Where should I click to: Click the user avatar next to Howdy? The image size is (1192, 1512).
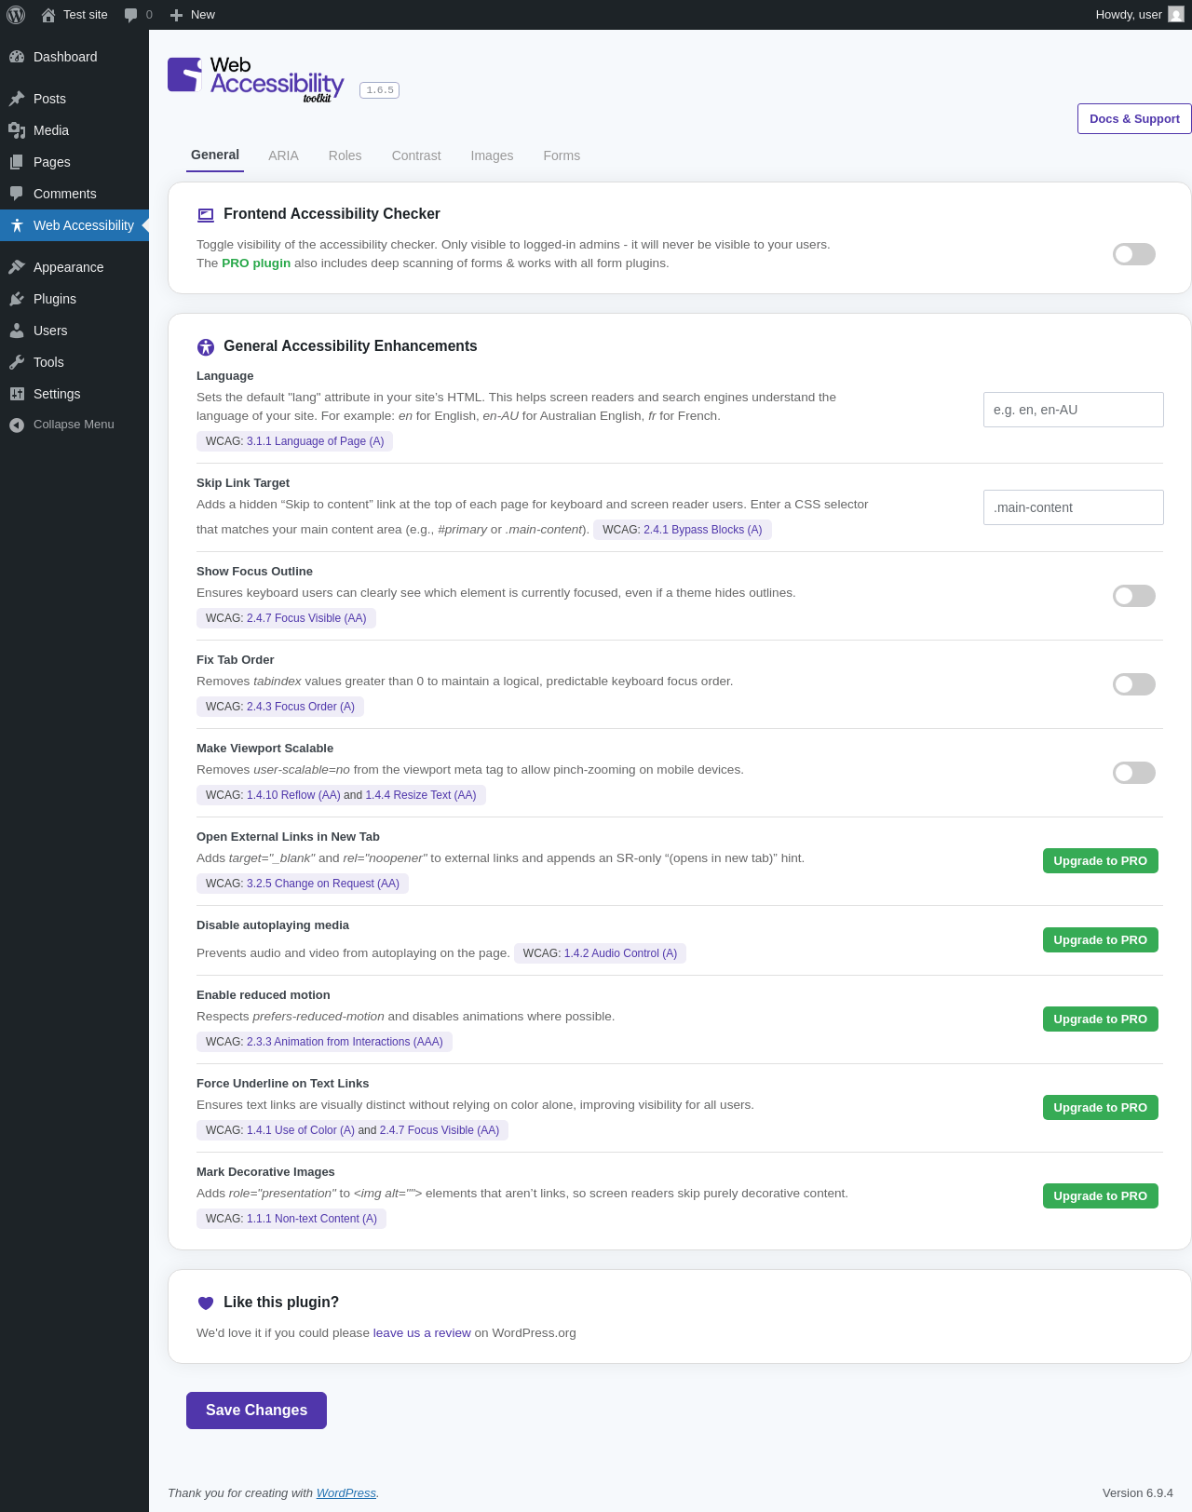[x=1176, y=15]
